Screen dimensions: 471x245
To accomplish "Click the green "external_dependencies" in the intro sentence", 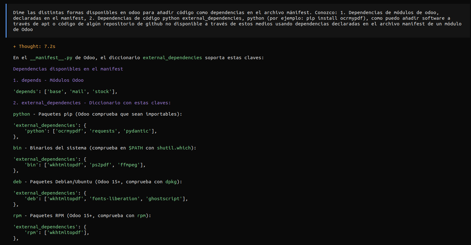I will point(172,58).
